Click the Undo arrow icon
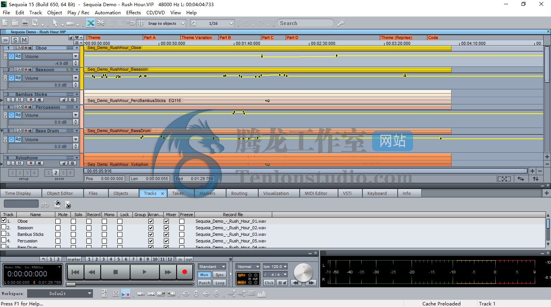The width and height of the screenshot is (551, 307). (x=246, y=23)
